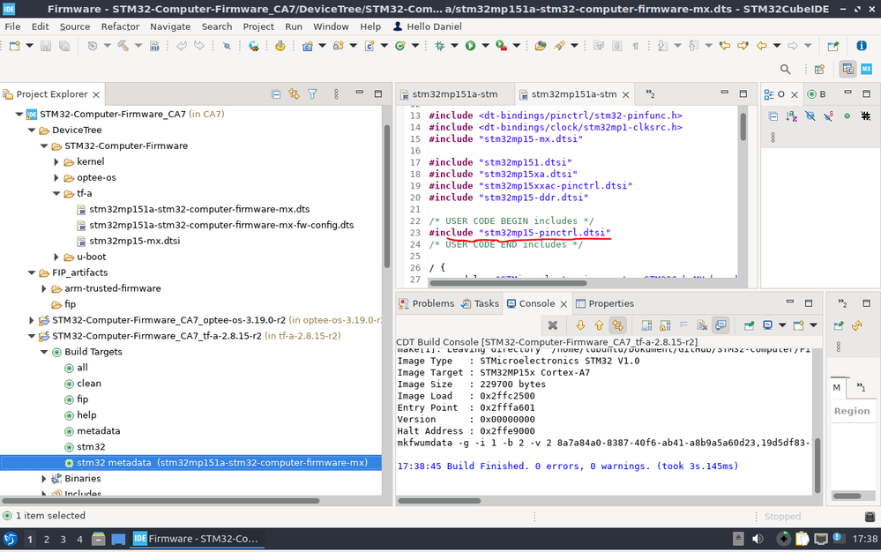This screenshot has height=552, width=881.
Task: Click the Hello Daniel account link
Action: click(x=428, y=26)
